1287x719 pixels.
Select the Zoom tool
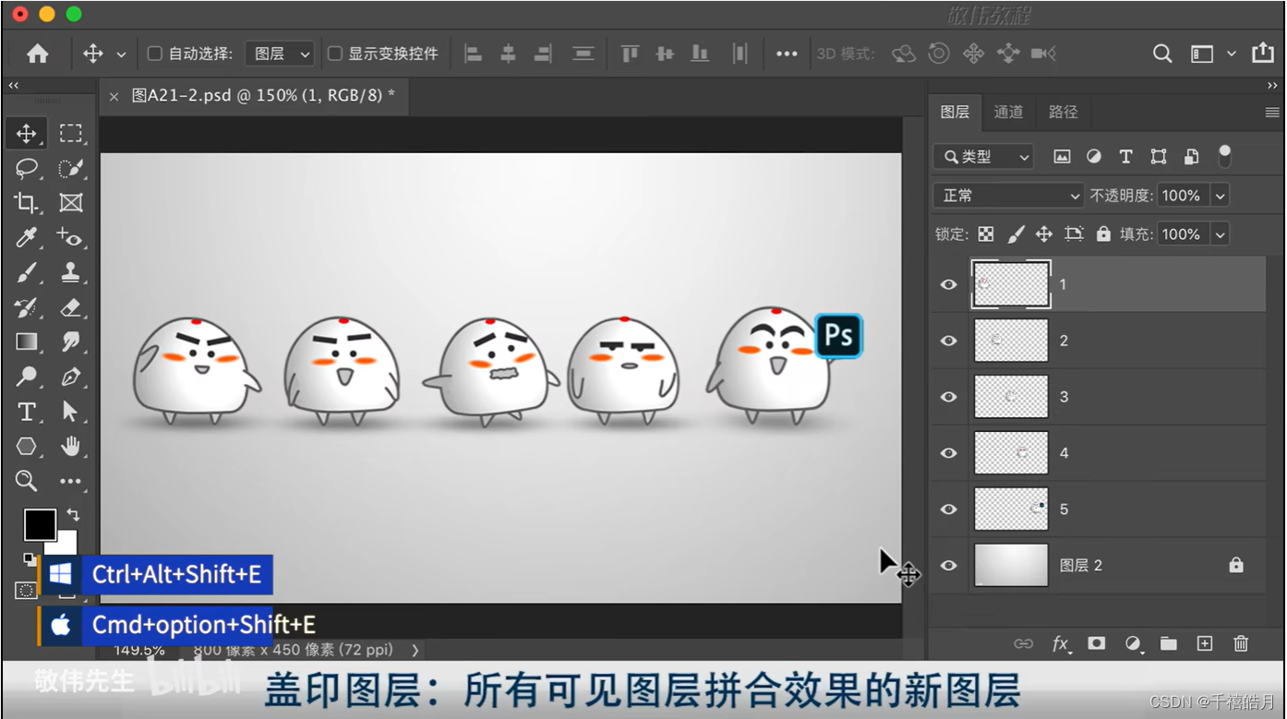[26, 481]
